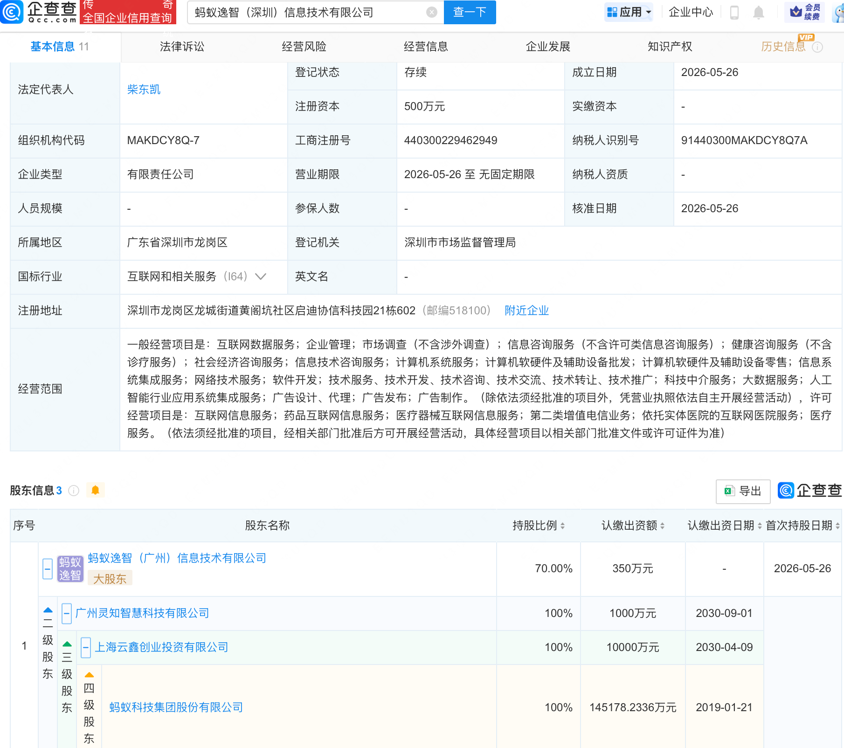Click the Qichacha logo icon

(x=11, y=11)
